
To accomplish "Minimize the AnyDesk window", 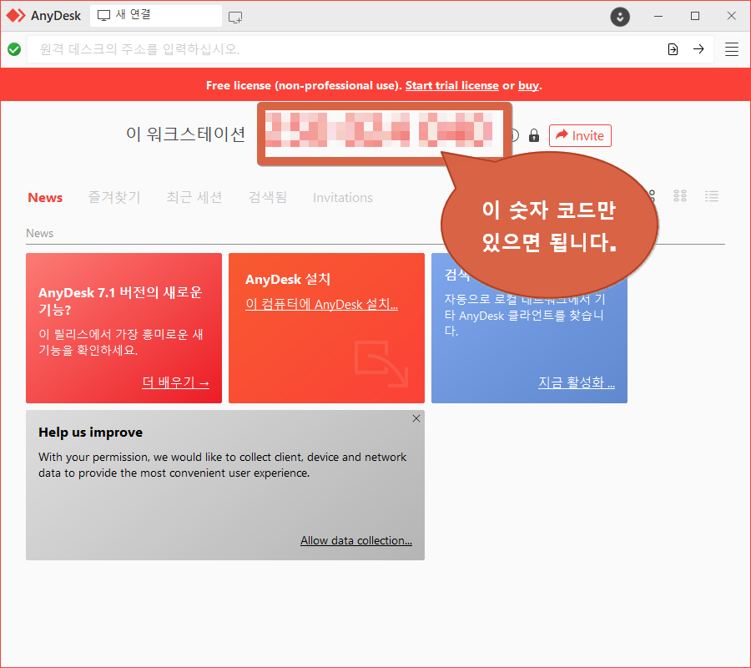I will (x=658, y=17).
